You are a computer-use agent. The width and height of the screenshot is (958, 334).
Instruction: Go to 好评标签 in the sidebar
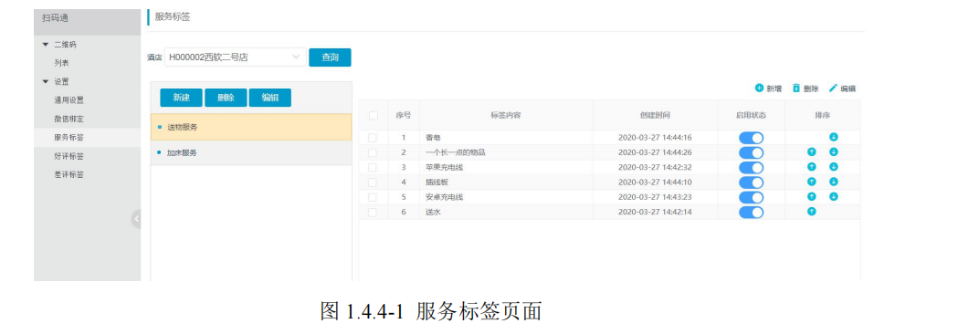tap(68, 156)
